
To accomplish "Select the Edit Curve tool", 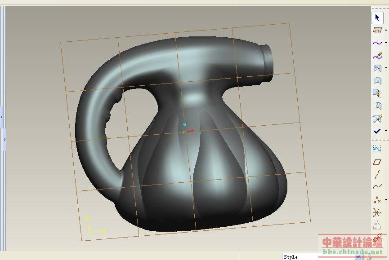I will (x=377, y=56).
